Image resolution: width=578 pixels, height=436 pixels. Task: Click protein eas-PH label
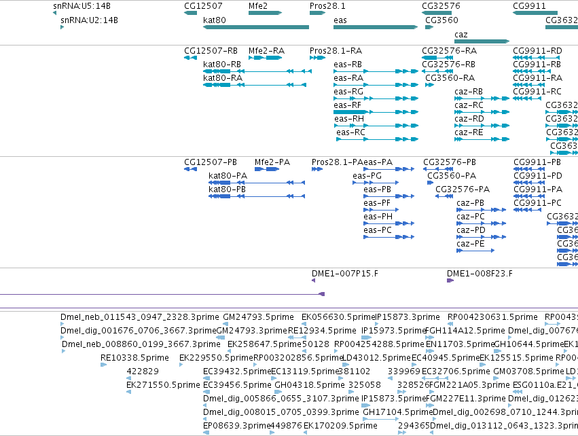point(378,217)
